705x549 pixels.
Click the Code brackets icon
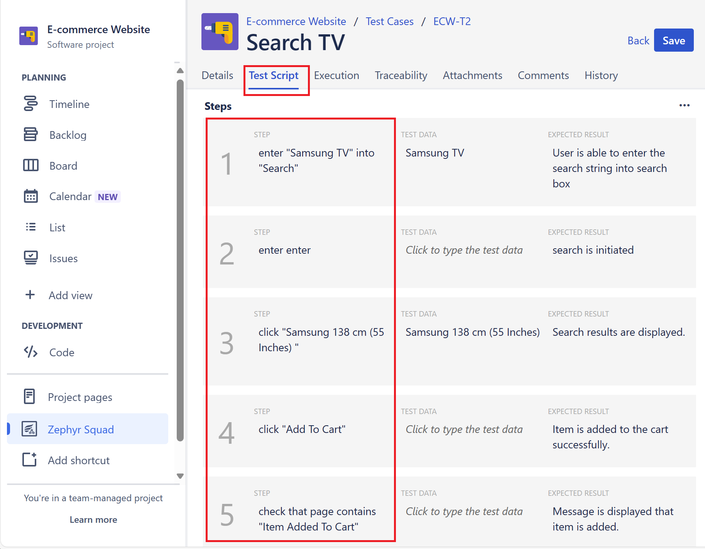tap(30, 352)
